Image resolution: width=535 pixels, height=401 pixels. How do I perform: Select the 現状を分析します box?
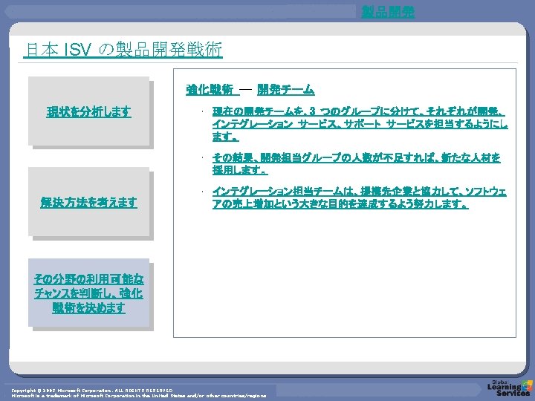[x=88, y=111]
